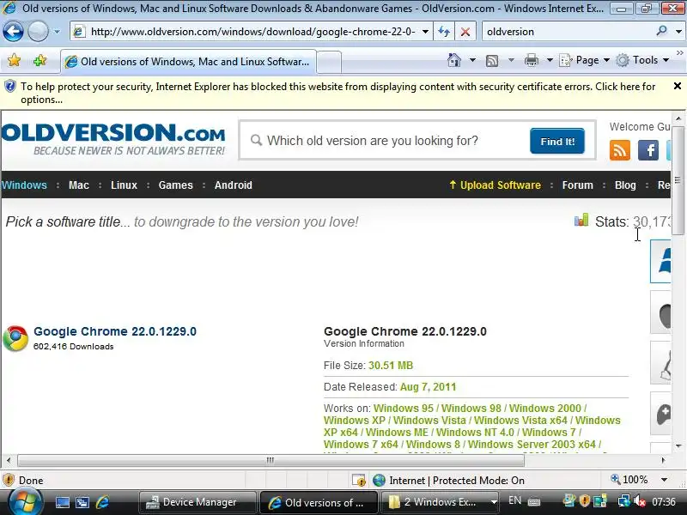Open the Tools menu
Viewport: 687px width, 515px height.
point(641,60)
